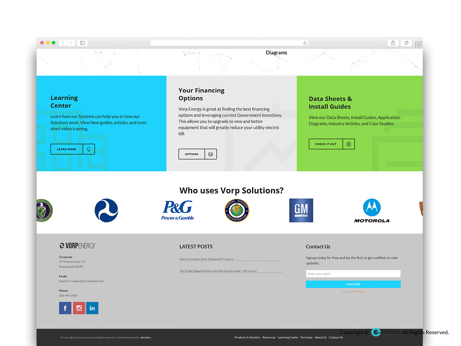
Task: Click the layers icon beside Options
Action: [x=210, y=154]
